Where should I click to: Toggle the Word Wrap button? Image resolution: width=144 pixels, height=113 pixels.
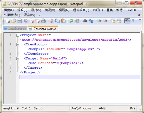[x=127, y=21]
